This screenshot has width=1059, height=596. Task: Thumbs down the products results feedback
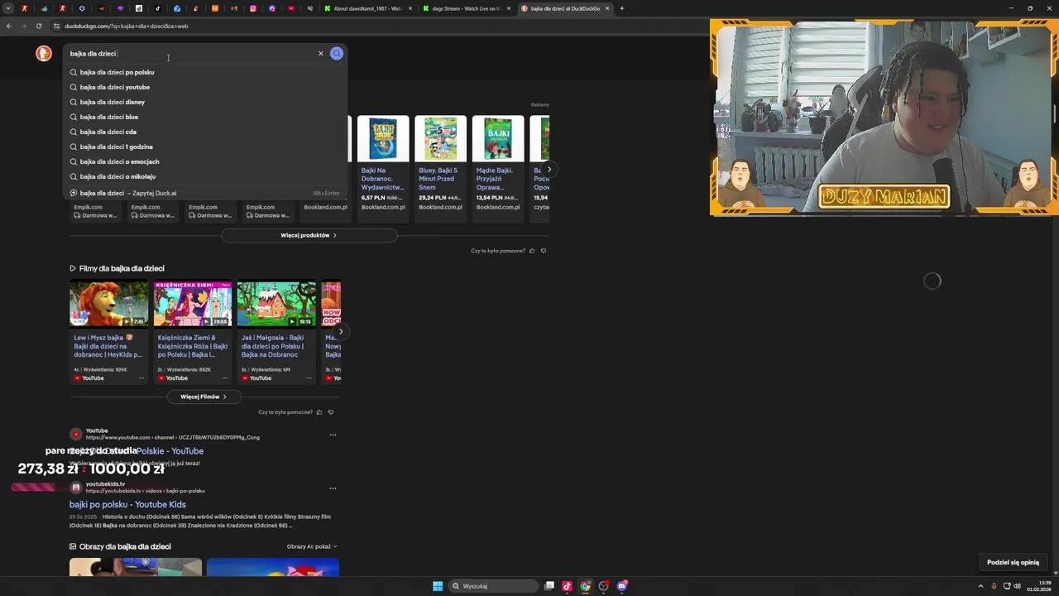tap(544, 251)
